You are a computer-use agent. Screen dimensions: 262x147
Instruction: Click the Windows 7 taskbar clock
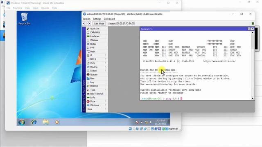tap(161, 122)
